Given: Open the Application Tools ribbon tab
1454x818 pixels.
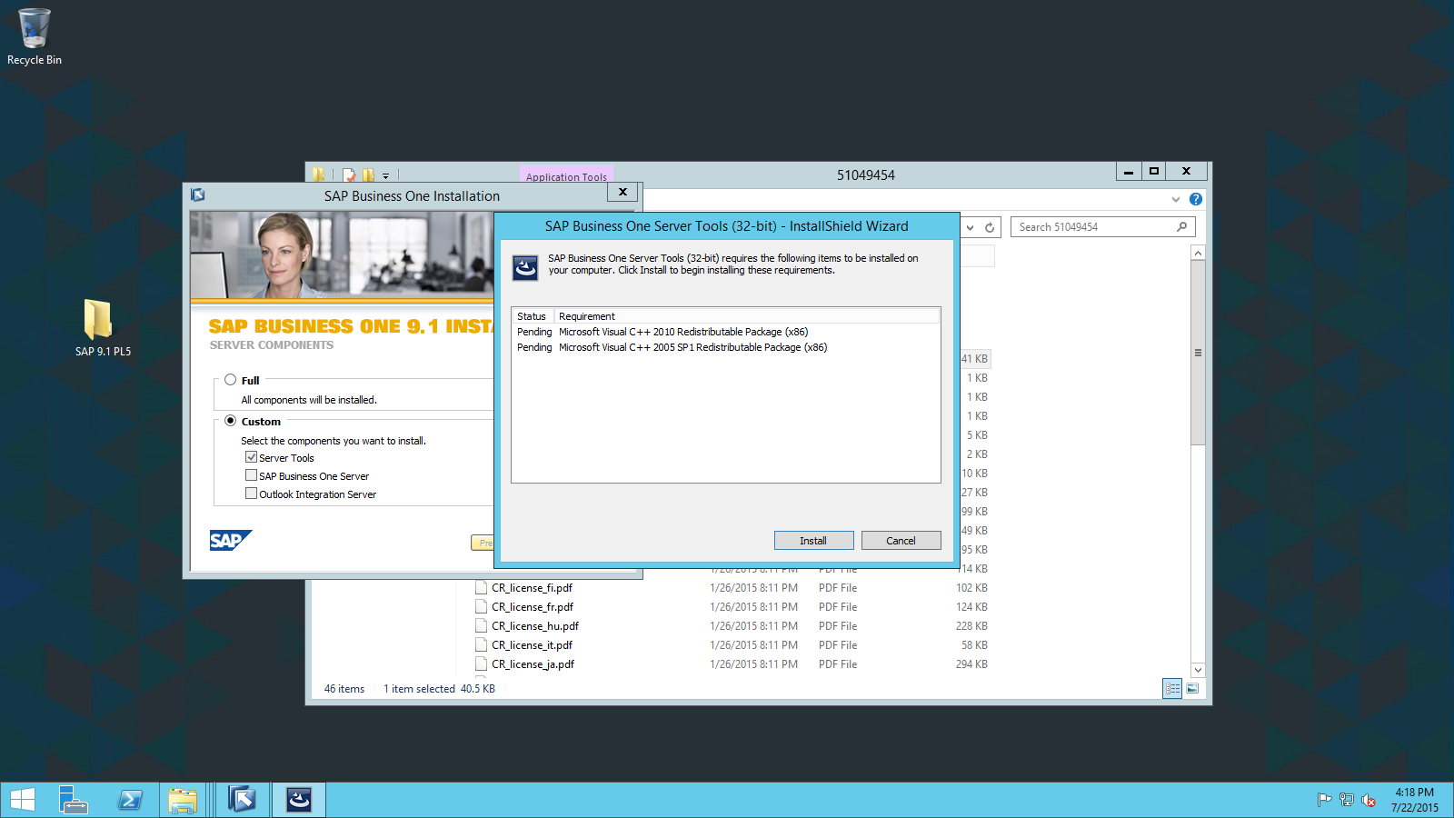Looking at the screenshot, I should click(x=566, y=176).
